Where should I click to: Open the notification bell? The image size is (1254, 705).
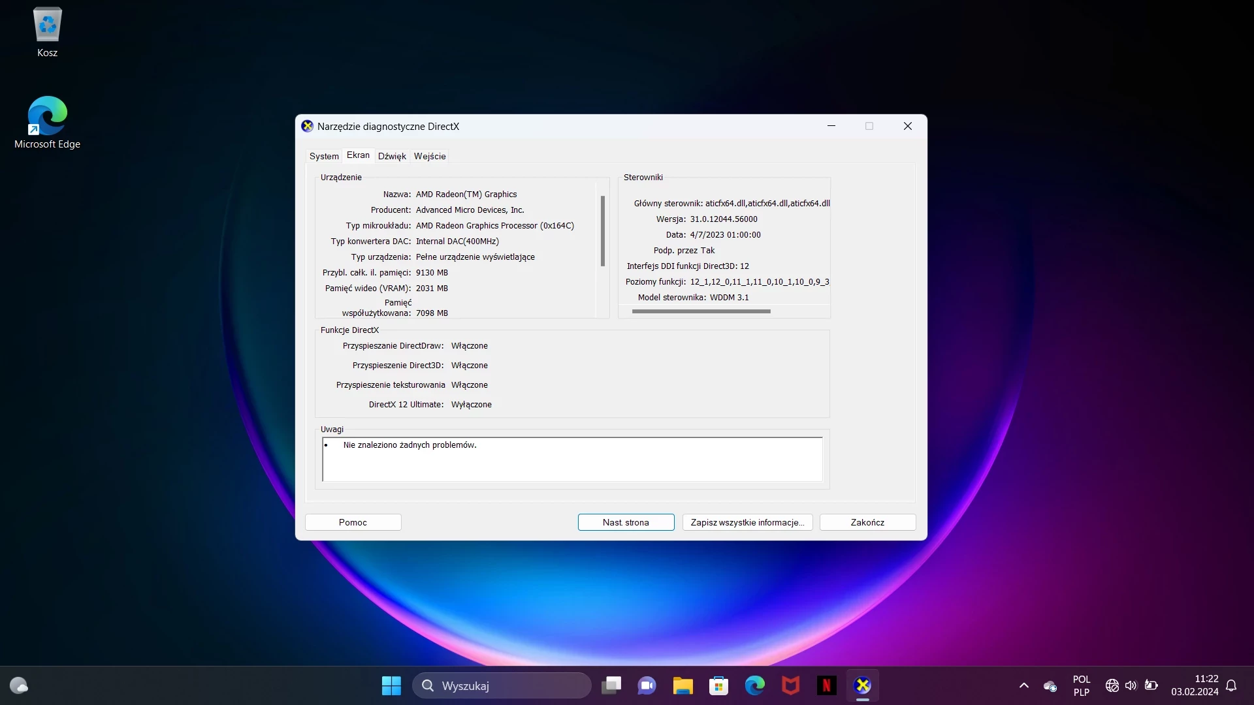click(x=1231, y=685)
